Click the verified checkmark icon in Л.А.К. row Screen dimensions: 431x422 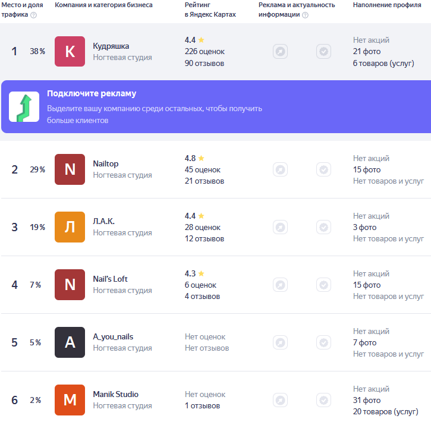(323, 227)
